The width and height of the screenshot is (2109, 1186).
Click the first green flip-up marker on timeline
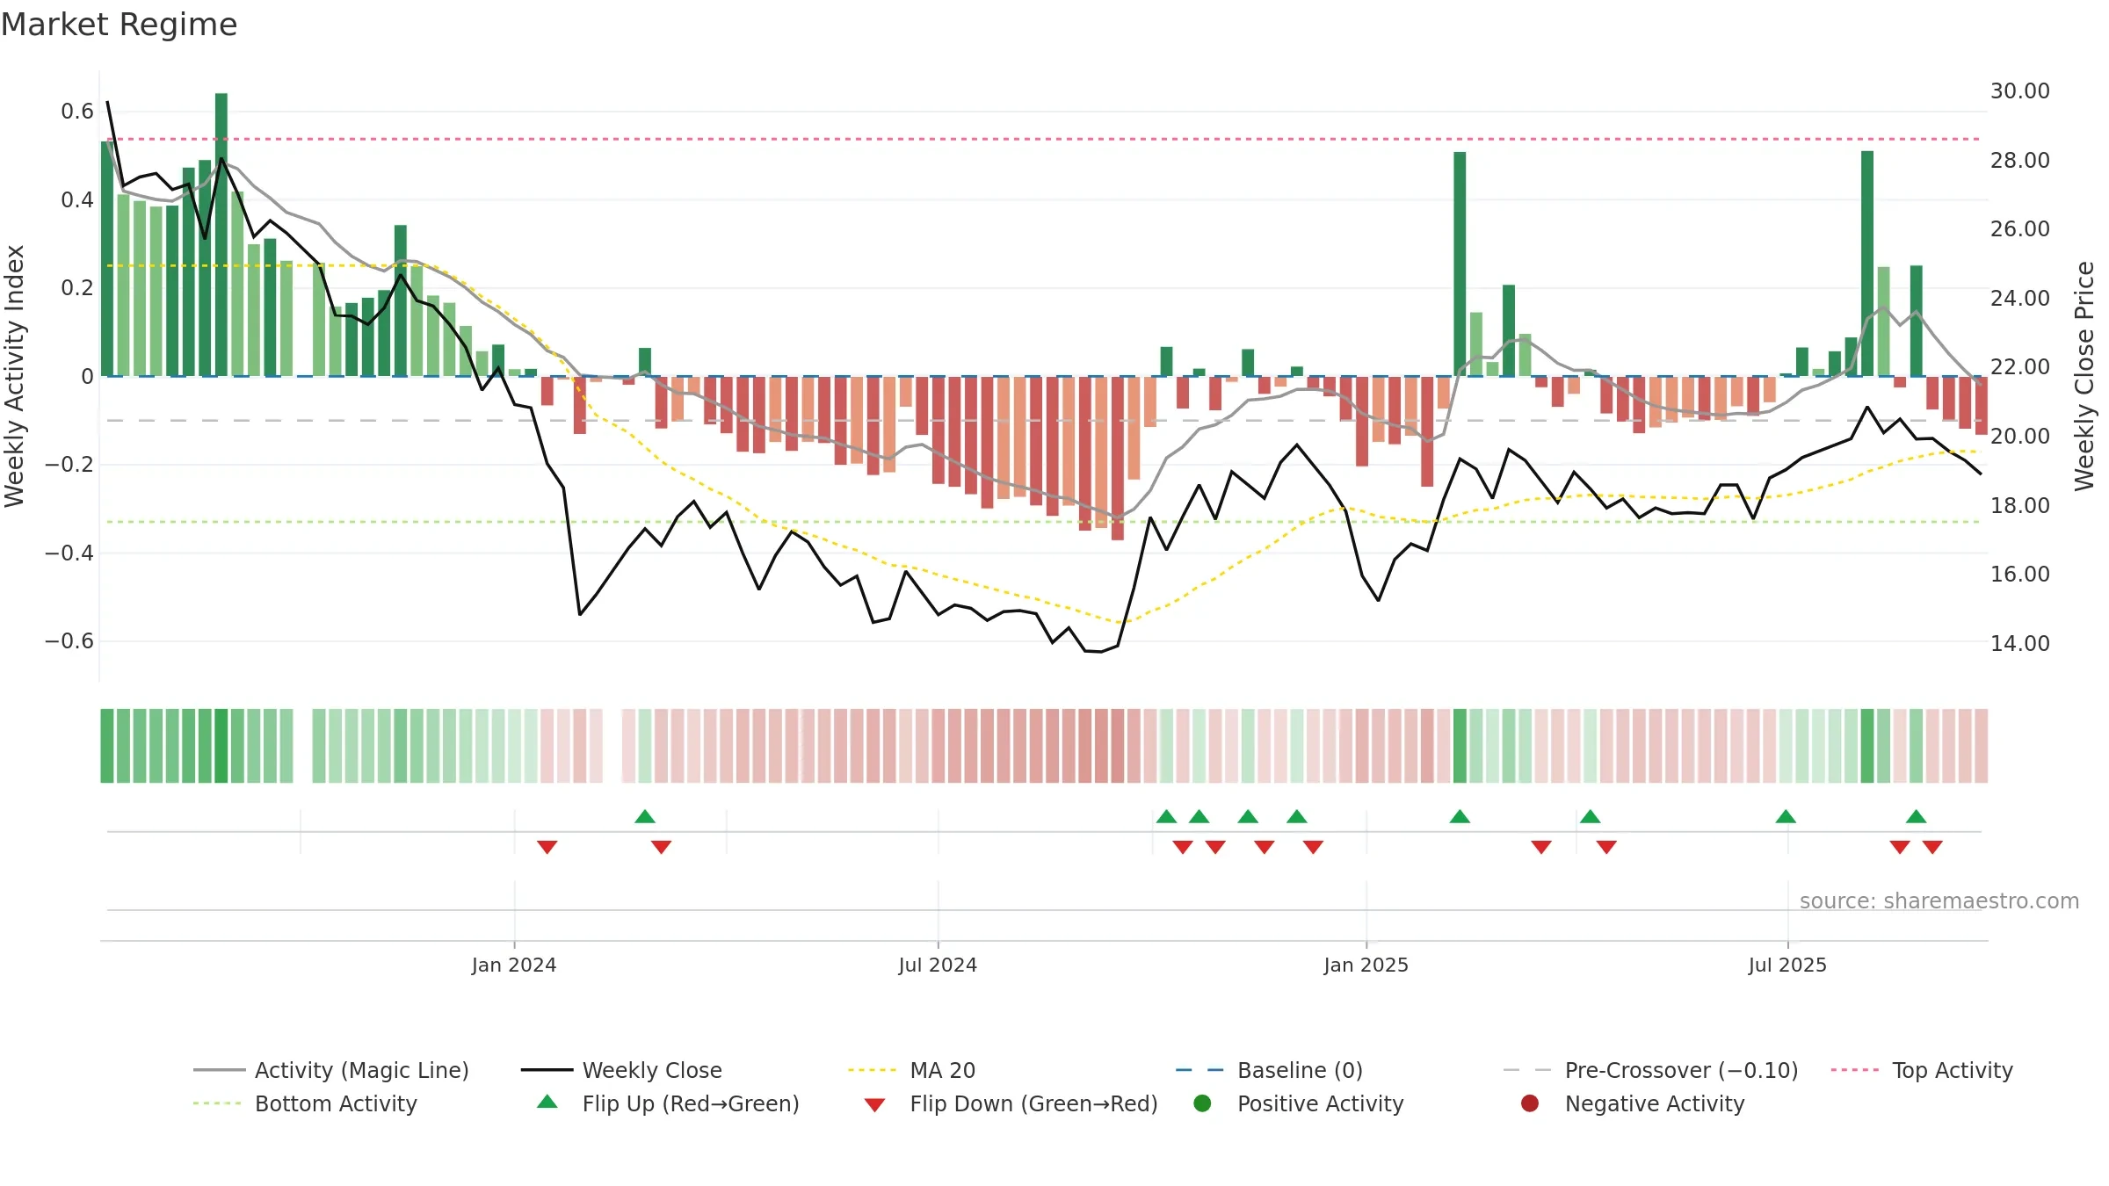[645, 816]
